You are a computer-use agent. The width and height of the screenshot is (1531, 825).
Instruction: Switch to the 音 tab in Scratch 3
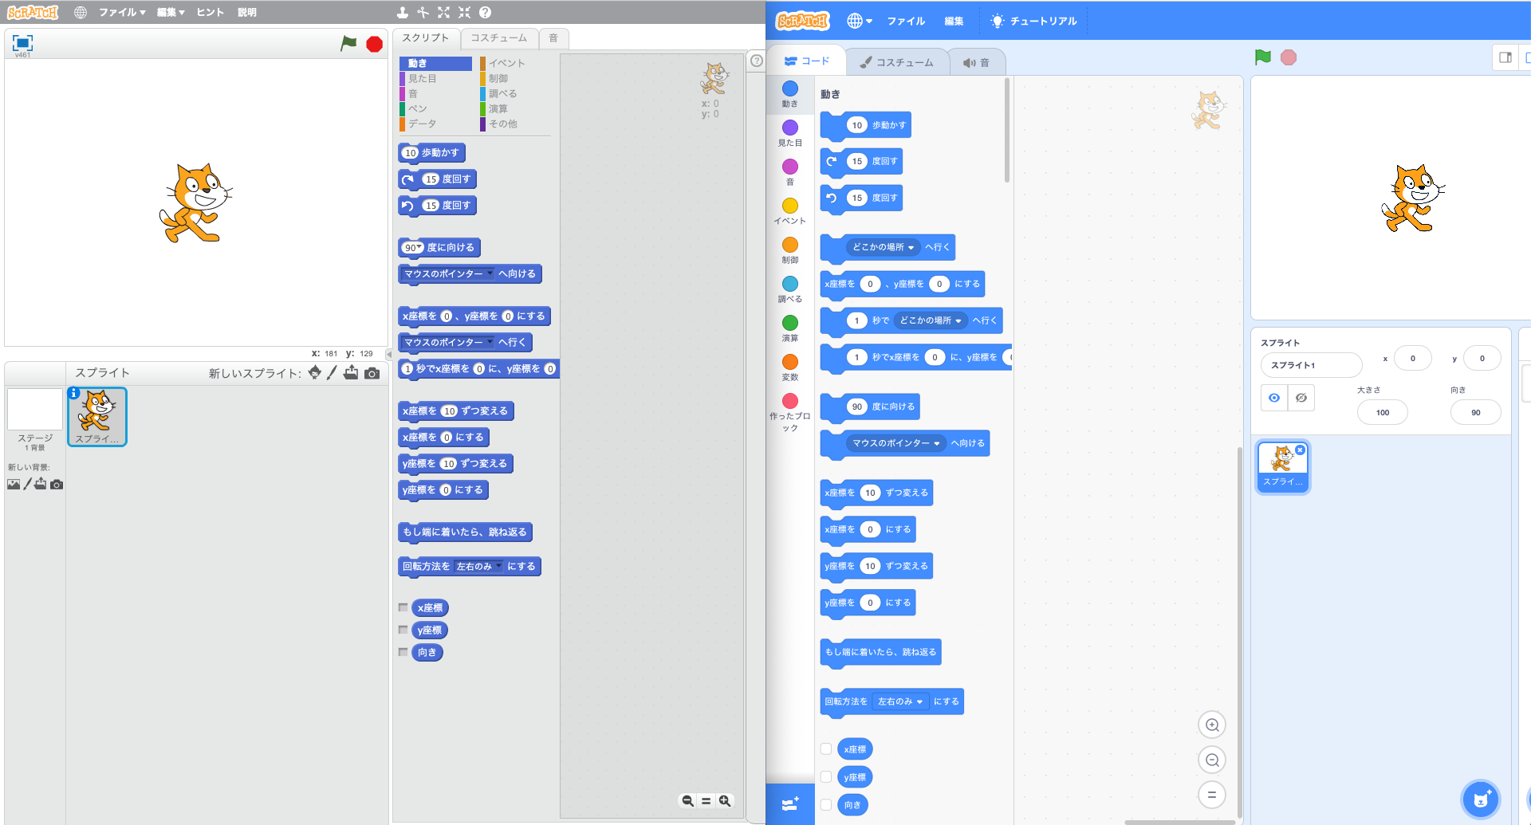pyautogui.click(x=976, y=62)
